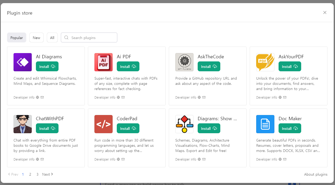
Task: Install the Diagrams: Show Me plugin
Action: pos(209,128)
